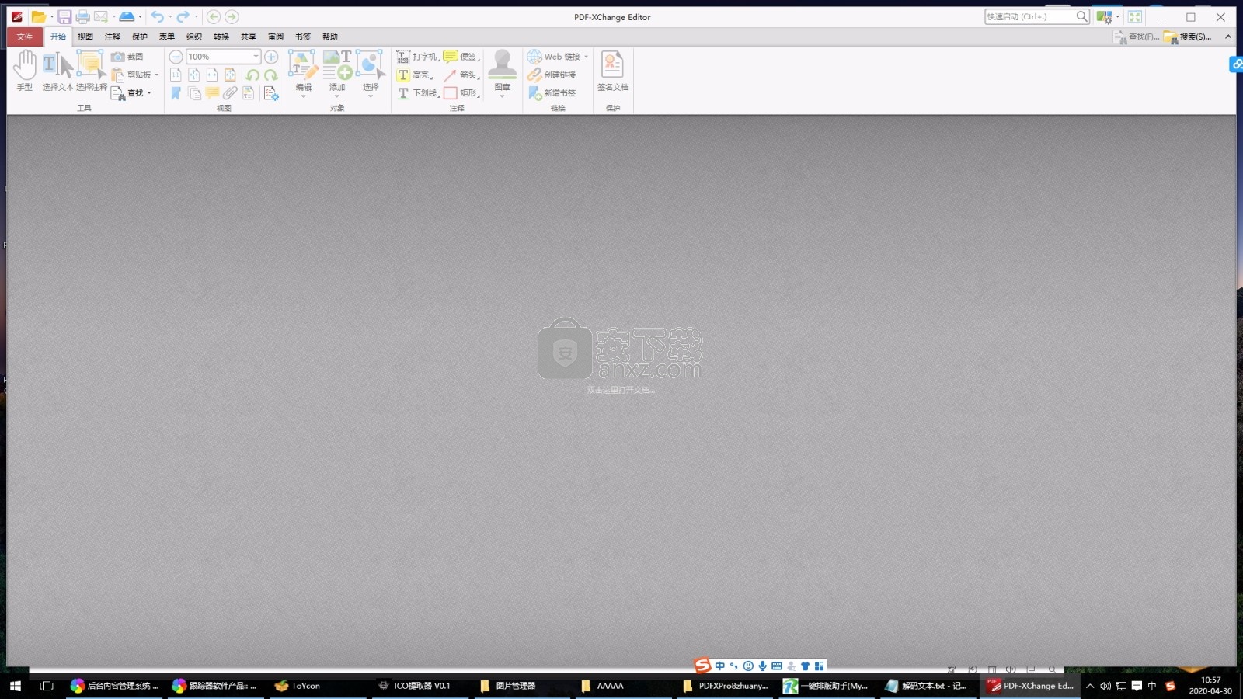Click the Open folder quick-access icon
1243x699 pixels.
pos(38,16)
